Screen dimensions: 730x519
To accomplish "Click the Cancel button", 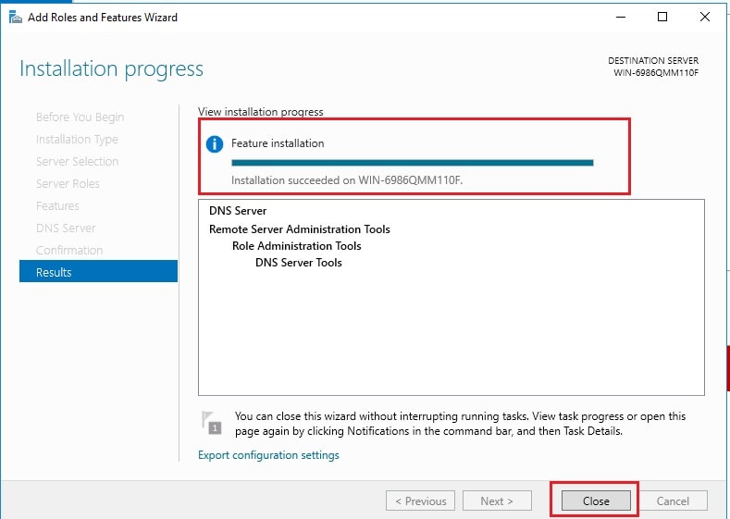I will click(x=673, y=500).
